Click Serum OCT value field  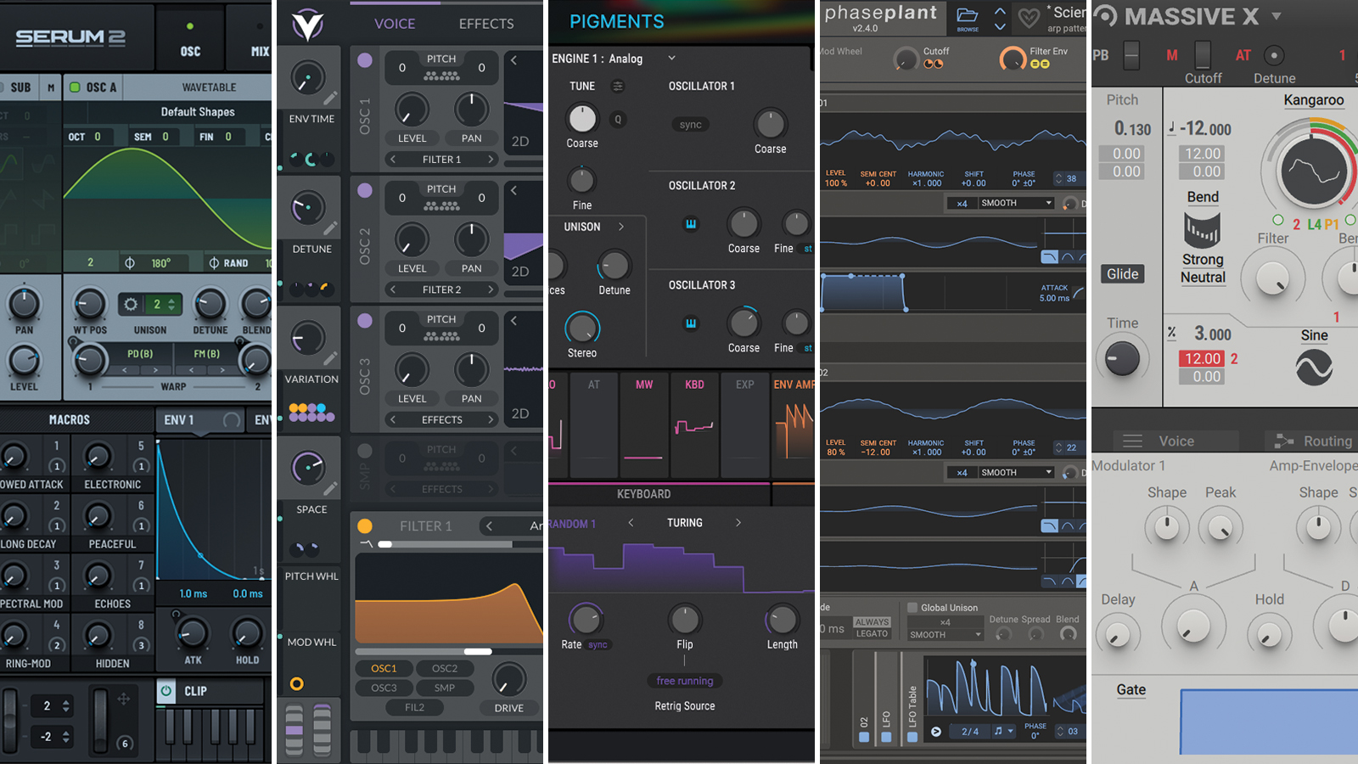[x=87, y=137]
